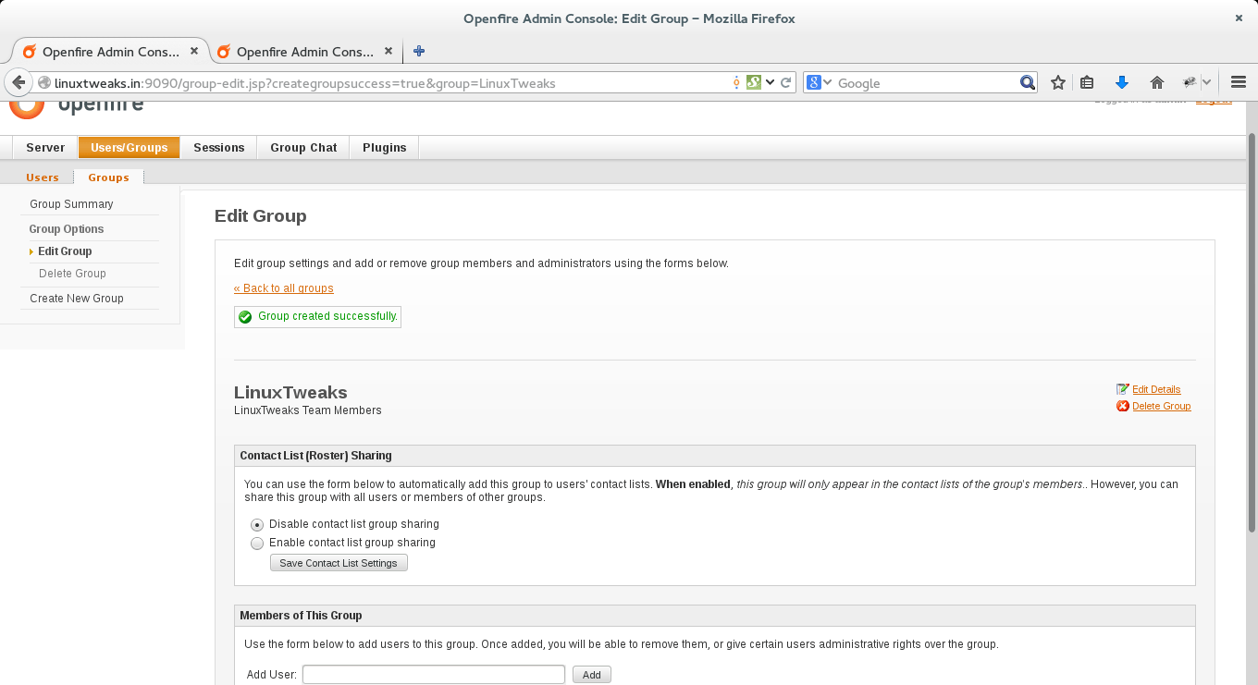The height and width of the screenshot is (685, 1258).
Task: Click the Add button next to Add User
Action: (x=592, y=675)
